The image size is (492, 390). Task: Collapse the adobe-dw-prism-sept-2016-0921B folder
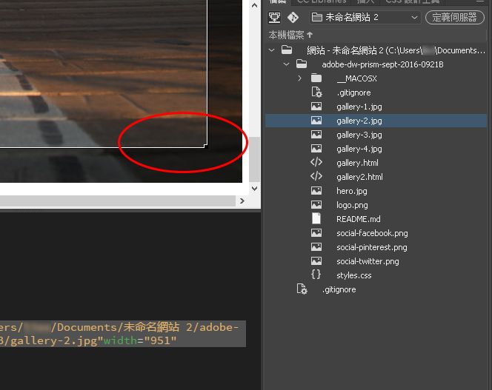[286, 64]
